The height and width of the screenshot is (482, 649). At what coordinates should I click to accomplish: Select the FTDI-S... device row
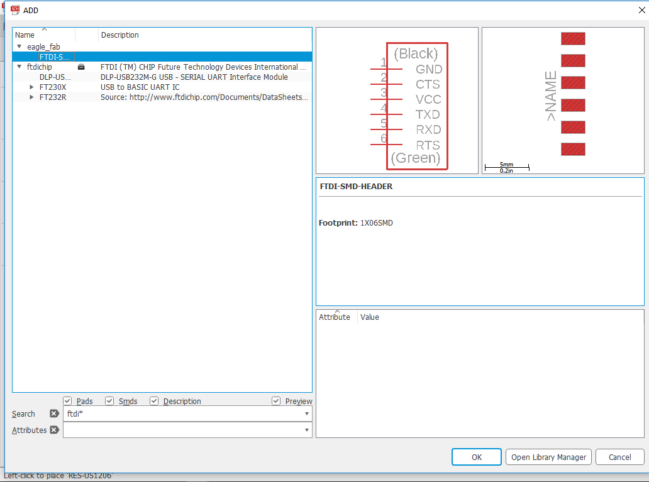(x=162, y=57)
